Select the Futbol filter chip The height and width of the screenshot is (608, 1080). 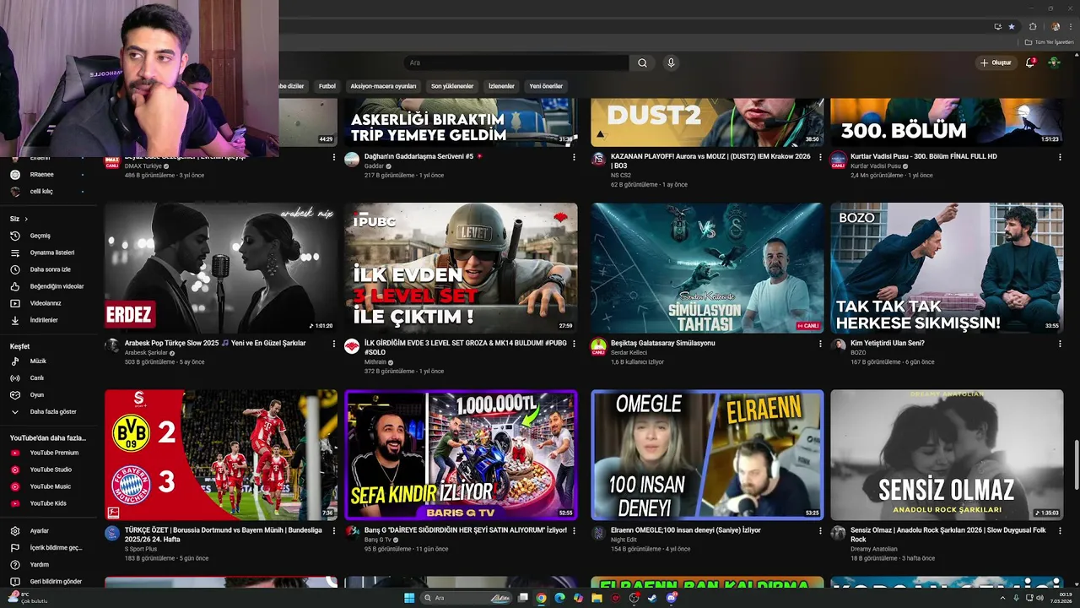327,86
